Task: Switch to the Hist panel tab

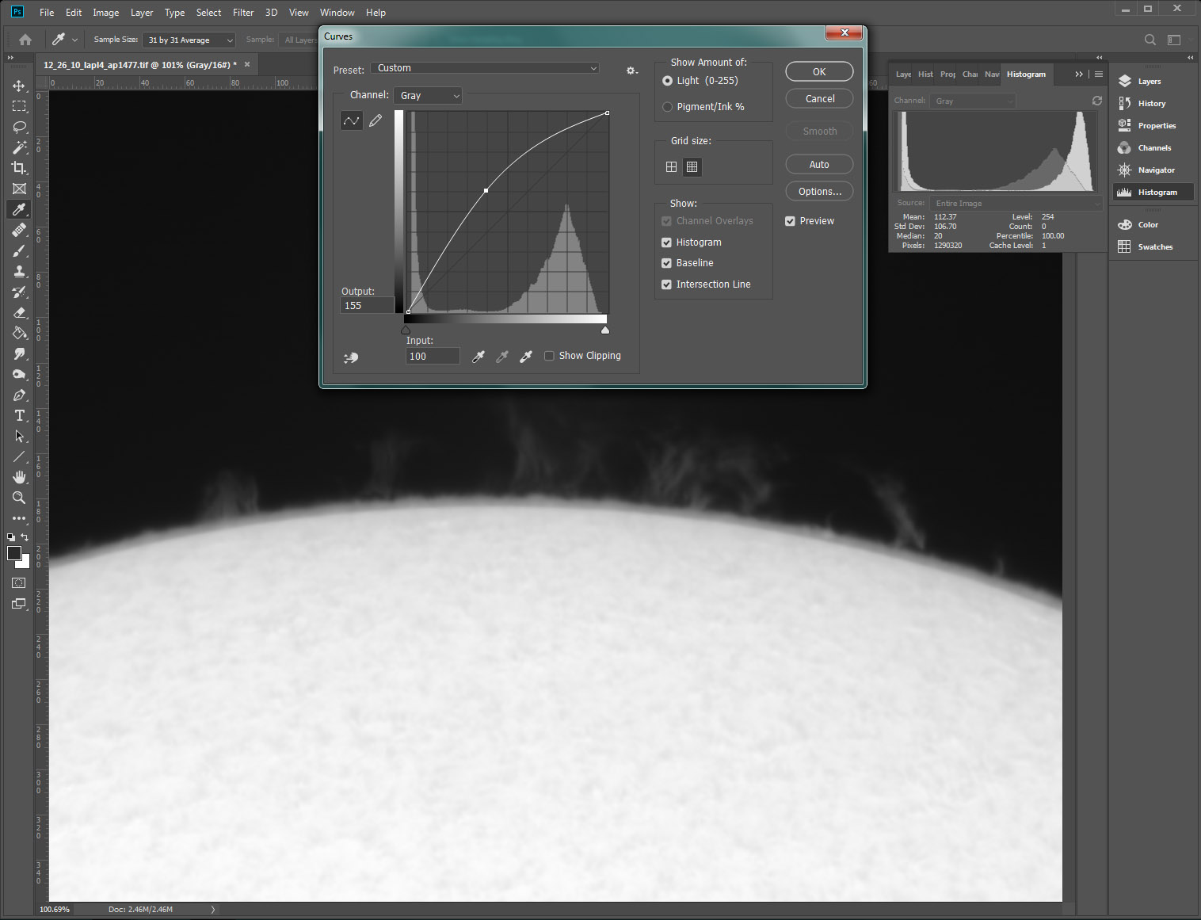Action: [x=925, y=74]
